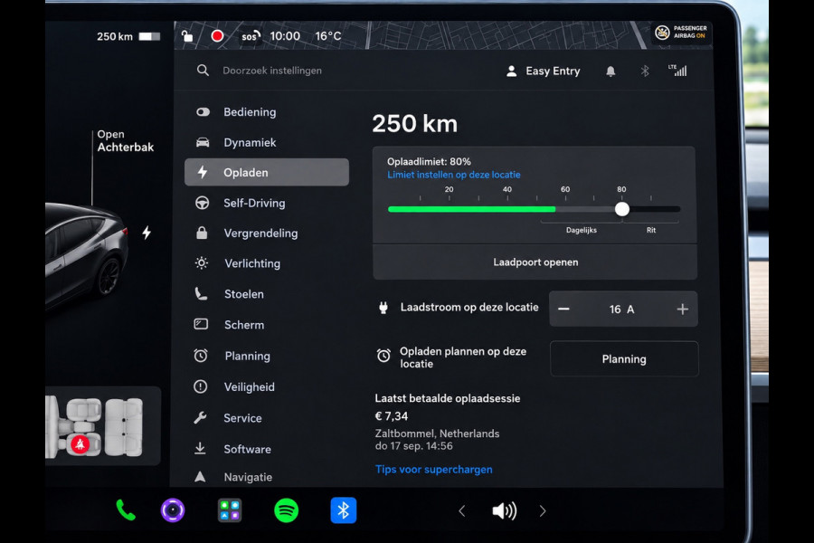
Task: Open notifications via the bell icon
Action: click(610, 71)
